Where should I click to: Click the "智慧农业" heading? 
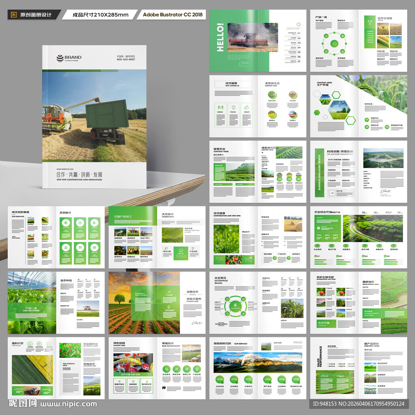[x=219, y=149]
